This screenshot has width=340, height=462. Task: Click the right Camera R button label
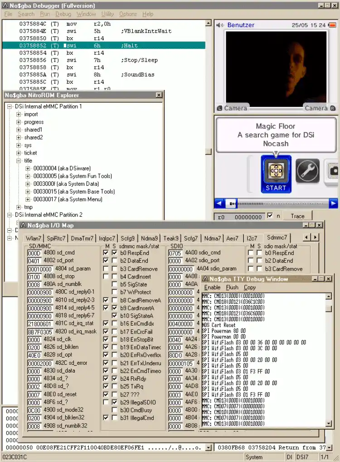[320, 108]
